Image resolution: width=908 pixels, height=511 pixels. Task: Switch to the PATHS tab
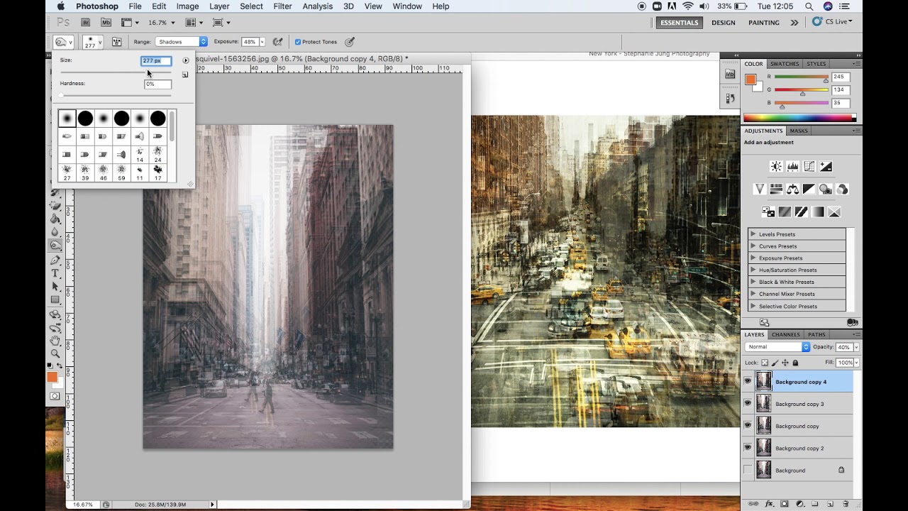816,334
